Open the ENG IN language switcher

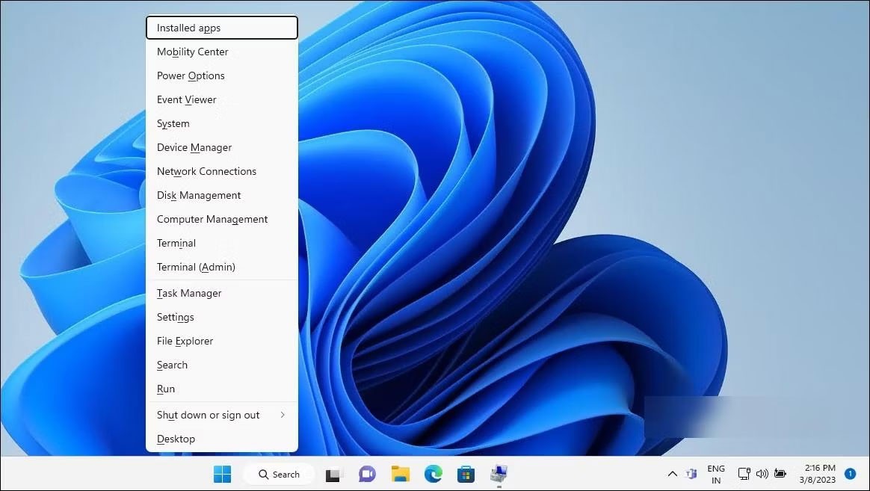[716, 474]
